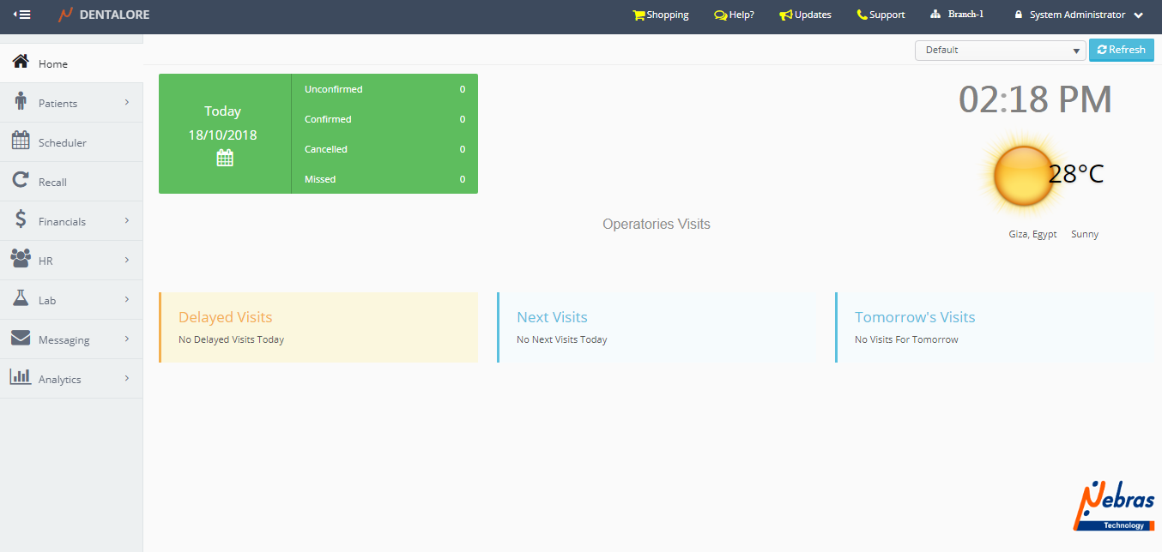Open the Shopping link in top bar

660,15
